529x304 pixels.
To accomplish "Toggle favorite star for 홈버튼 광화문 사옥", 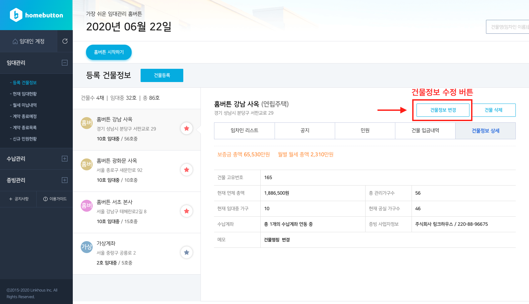I will (x=187, y=170).
